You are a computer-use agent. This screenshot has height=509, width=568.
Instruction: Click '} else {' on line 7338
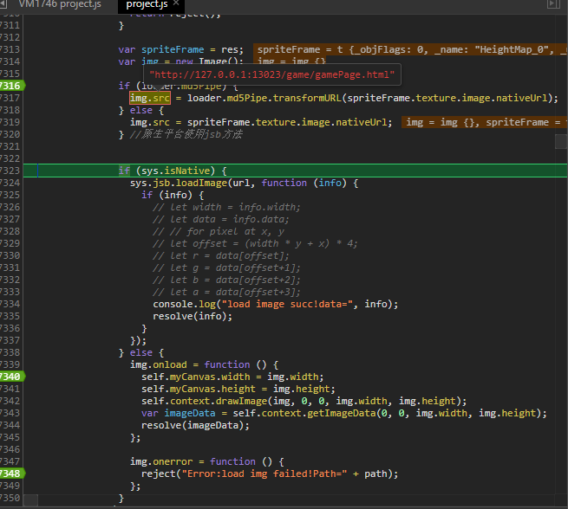tap(141, 352)
